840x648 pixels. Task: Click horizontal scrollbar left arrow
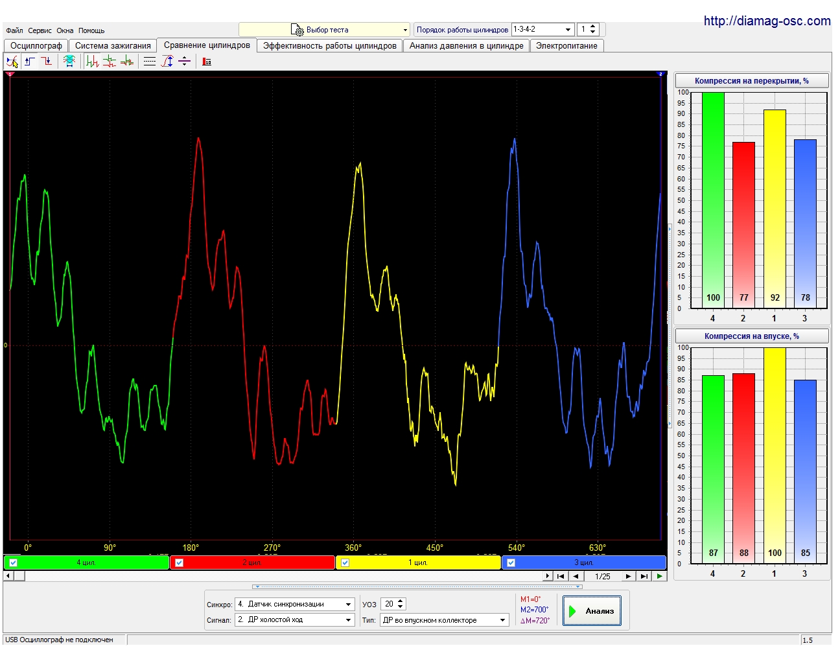tap(8, 576)
